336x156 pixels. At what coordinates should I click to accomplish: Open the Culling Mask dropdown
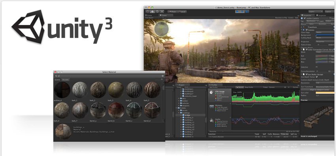point(325,38)
